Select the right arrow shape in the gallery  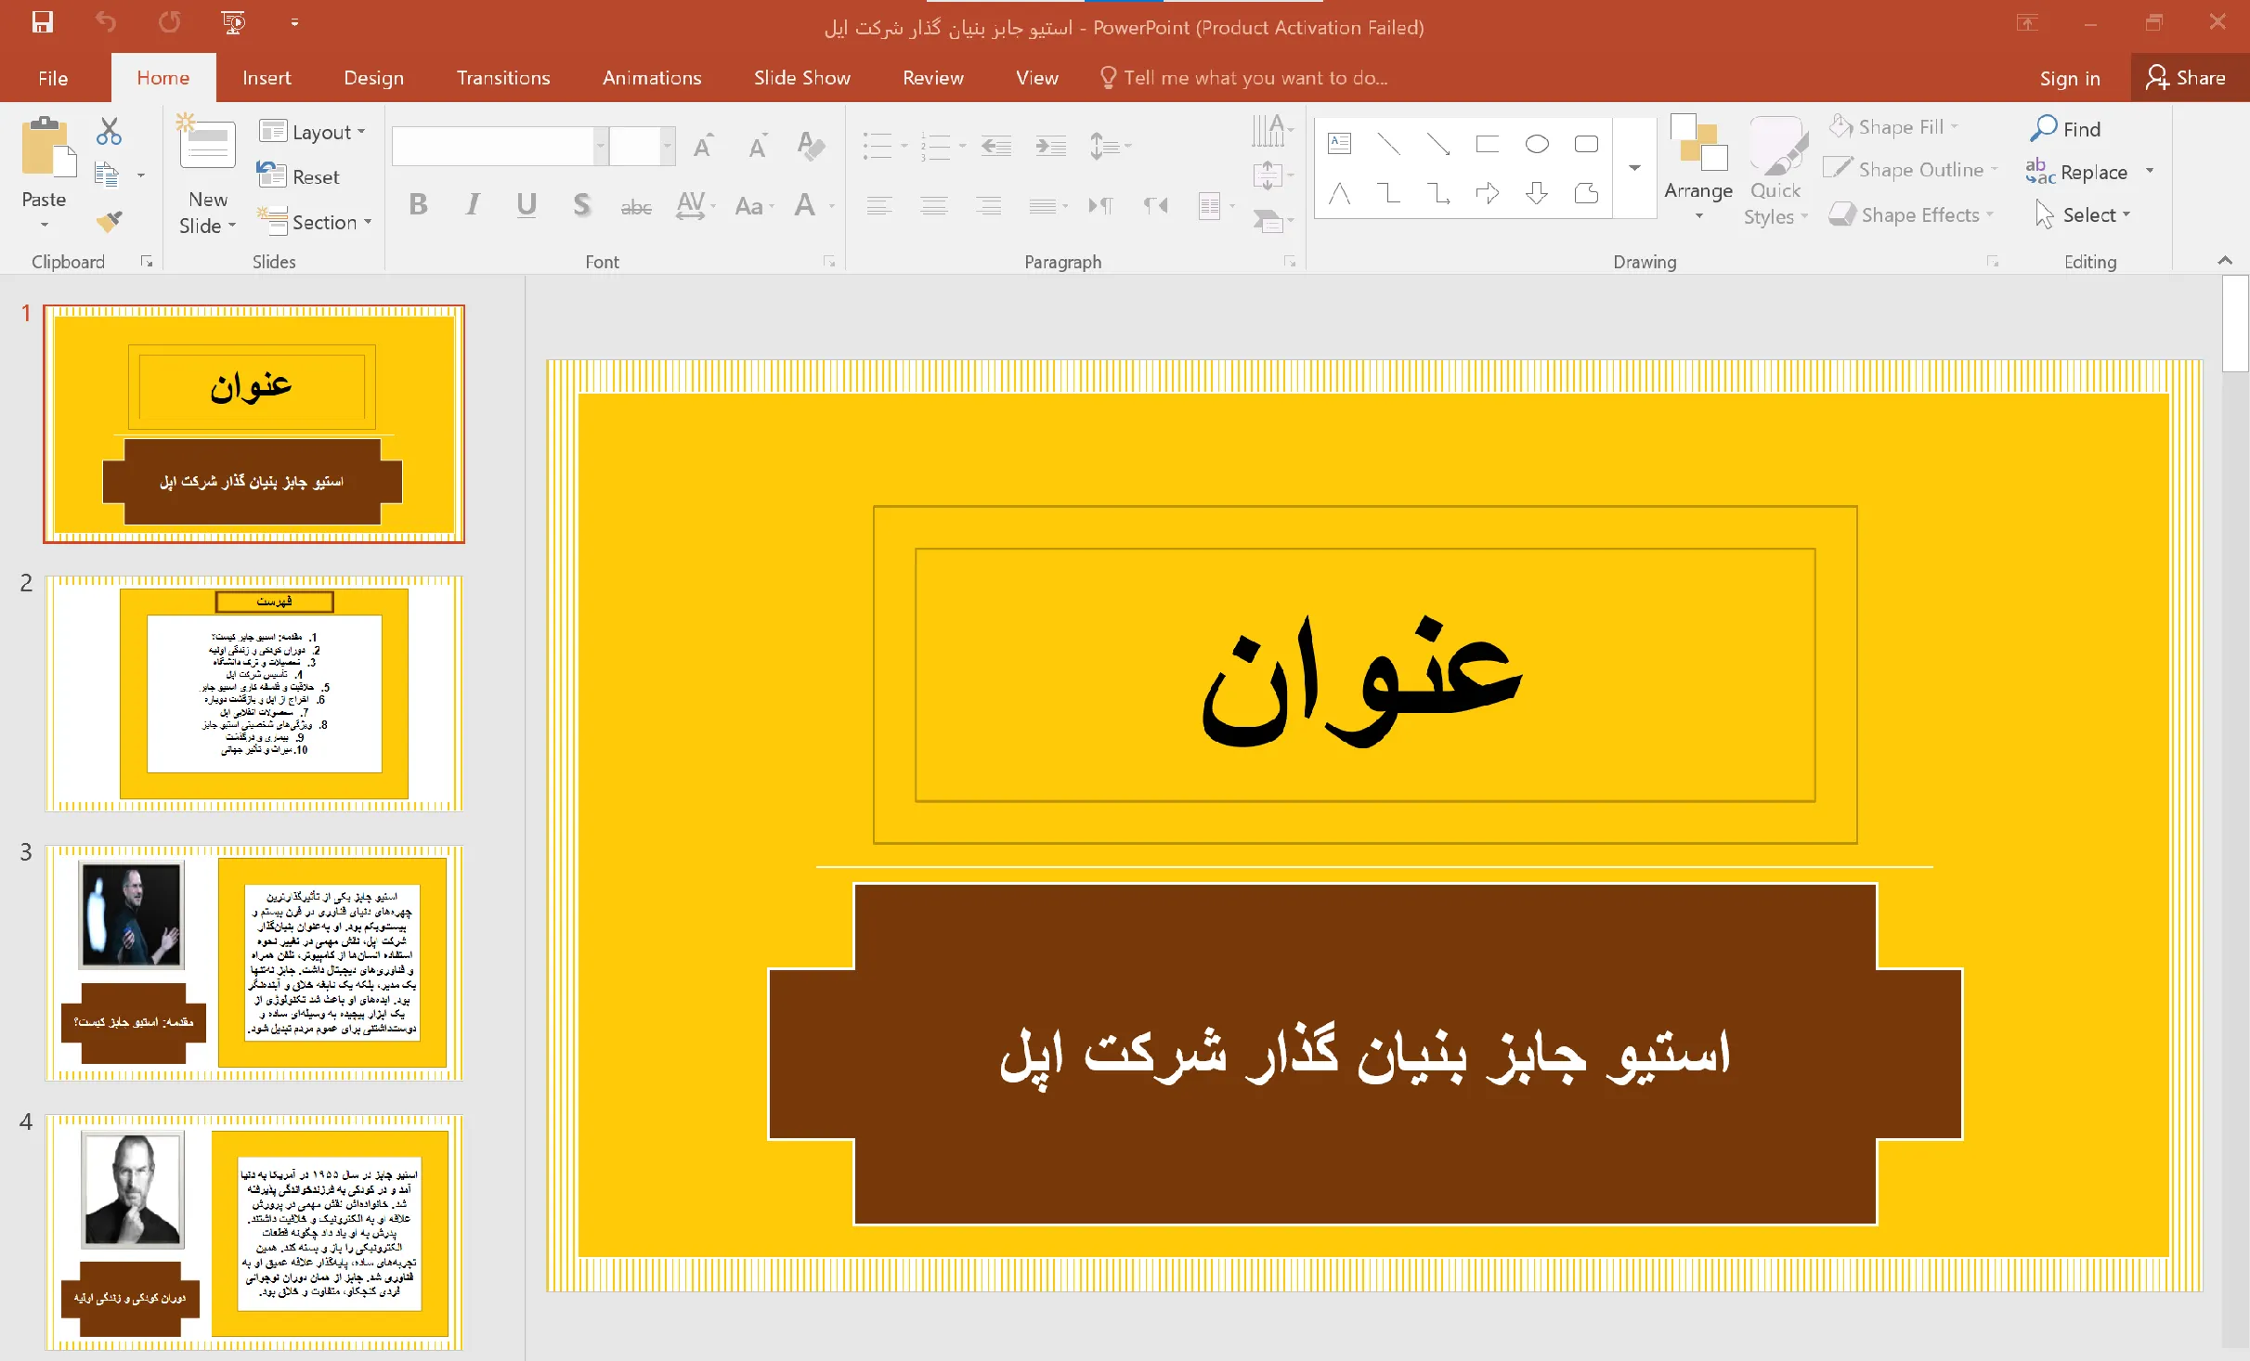click(x=1488, y=193)
